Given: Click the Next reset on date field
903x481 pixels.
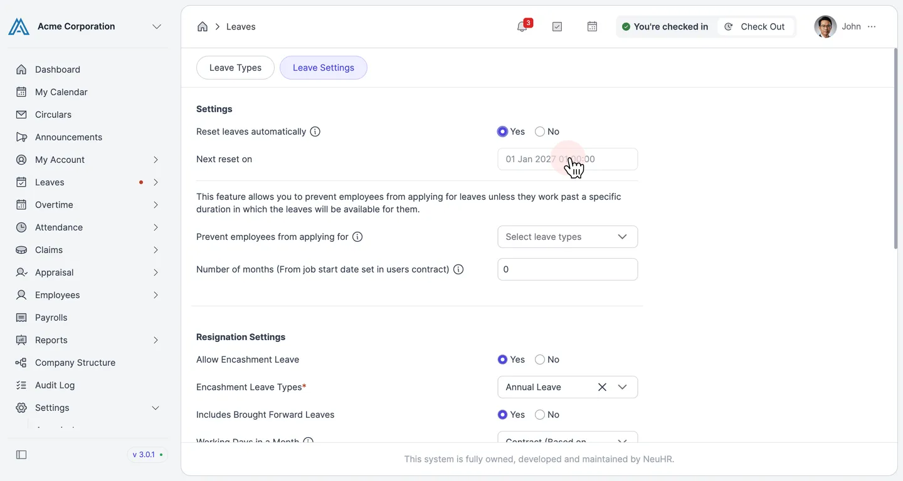Looking at the screenshot, I should pos(568,159).
